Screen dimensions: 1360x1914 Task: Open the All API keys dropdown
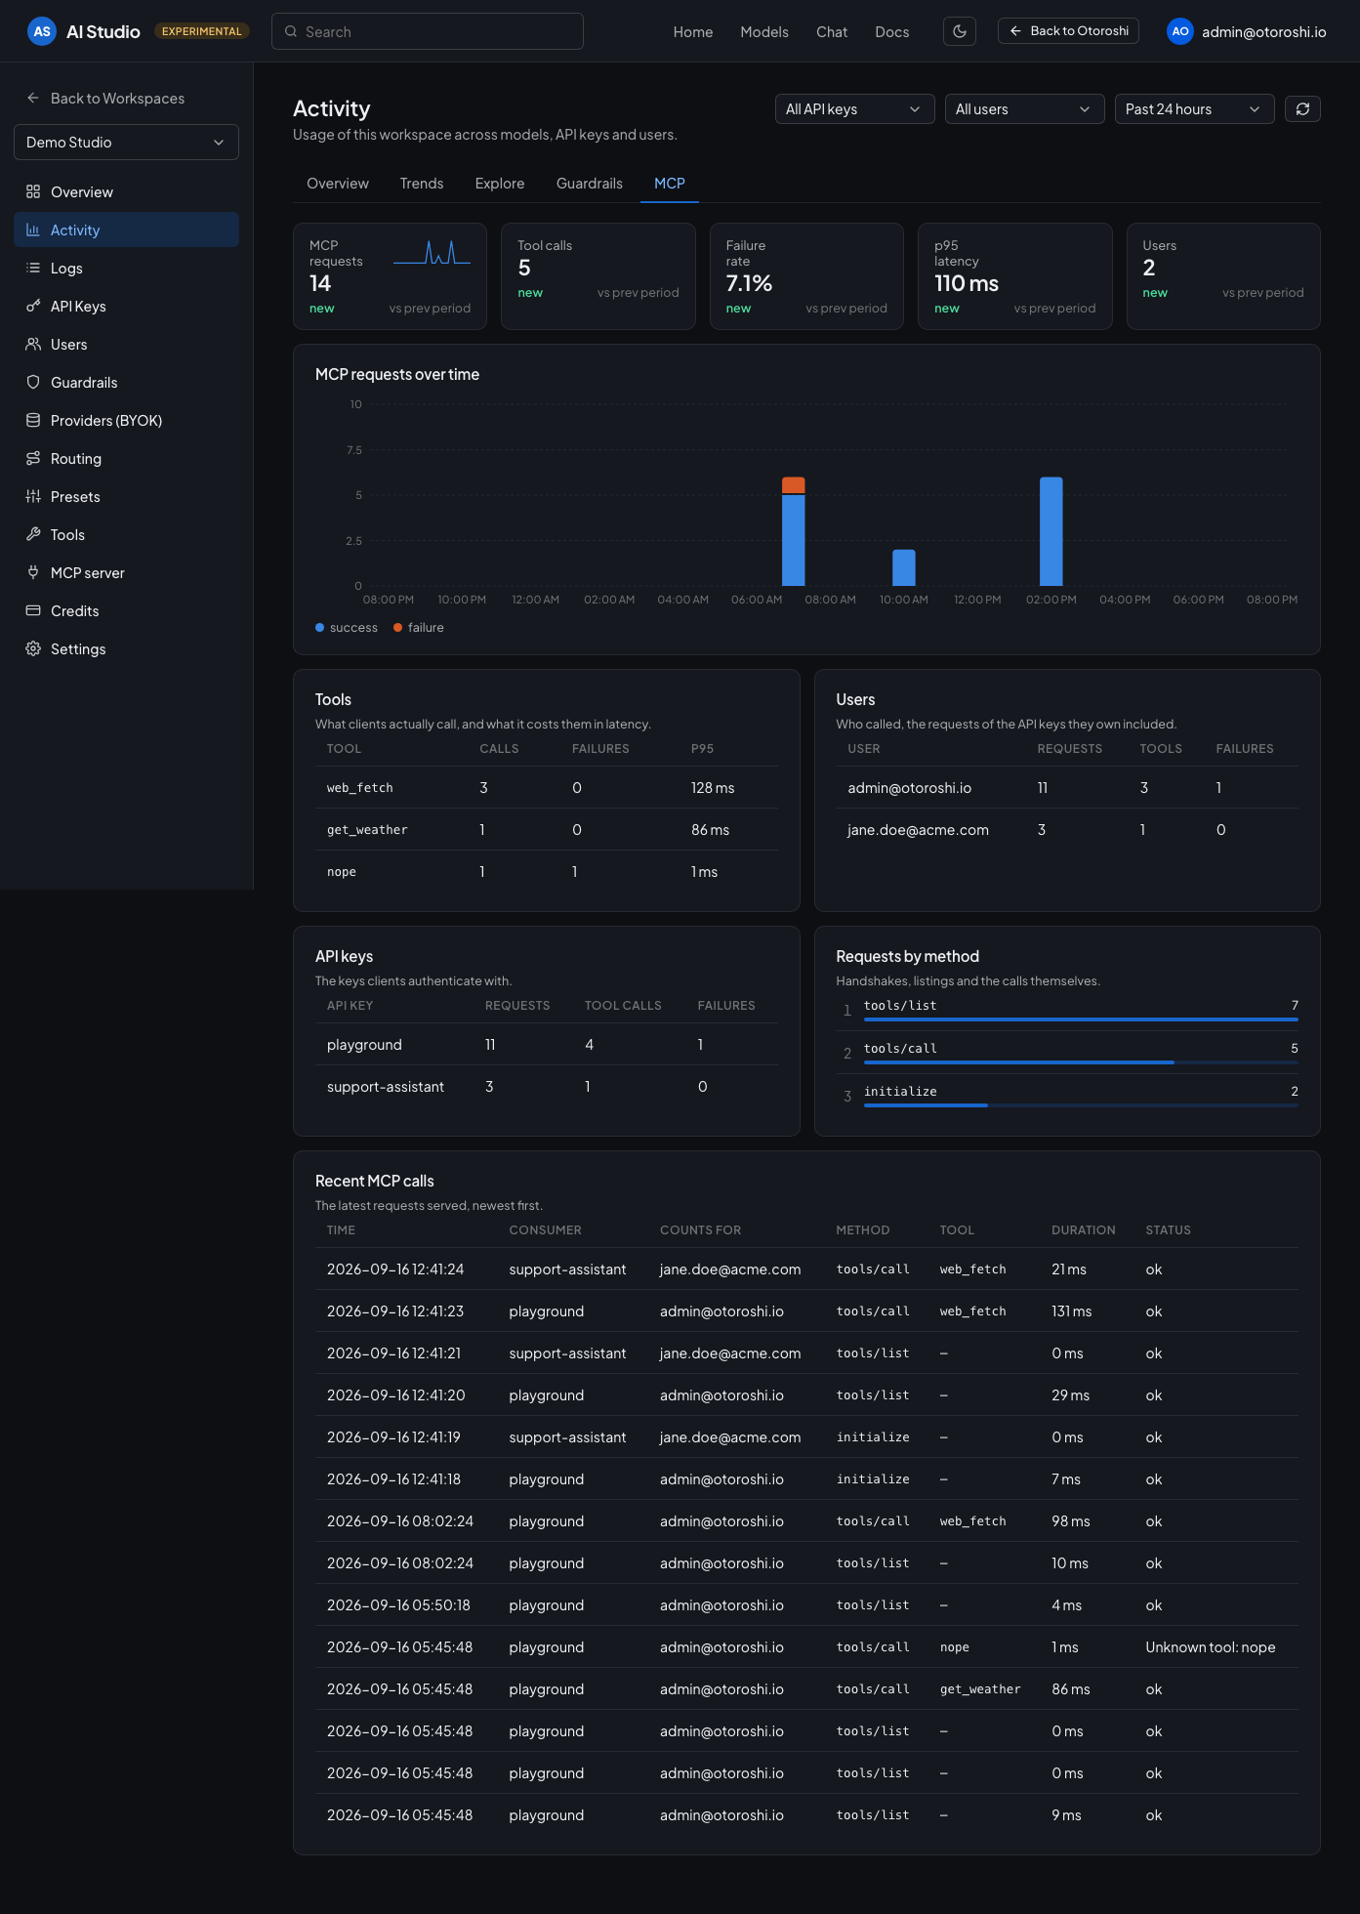click(x=854, y=108)
